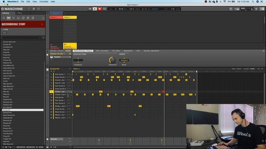The height and width of the screenshot is (149, 266).
Task: Open the Velocity / Modwheel tab
Action: 151,51
